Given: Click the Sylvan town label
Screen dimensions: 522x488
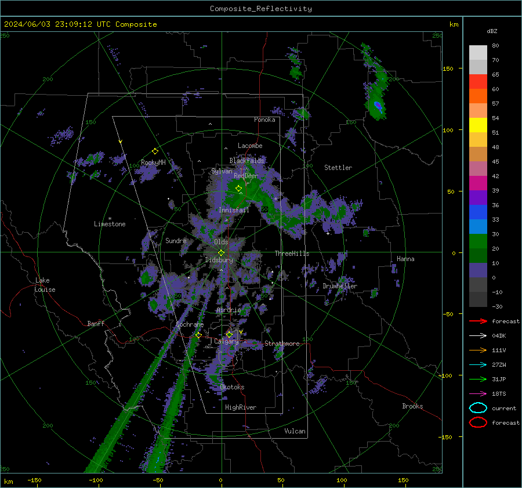Looking at the screenshot, I should point(222,171).
